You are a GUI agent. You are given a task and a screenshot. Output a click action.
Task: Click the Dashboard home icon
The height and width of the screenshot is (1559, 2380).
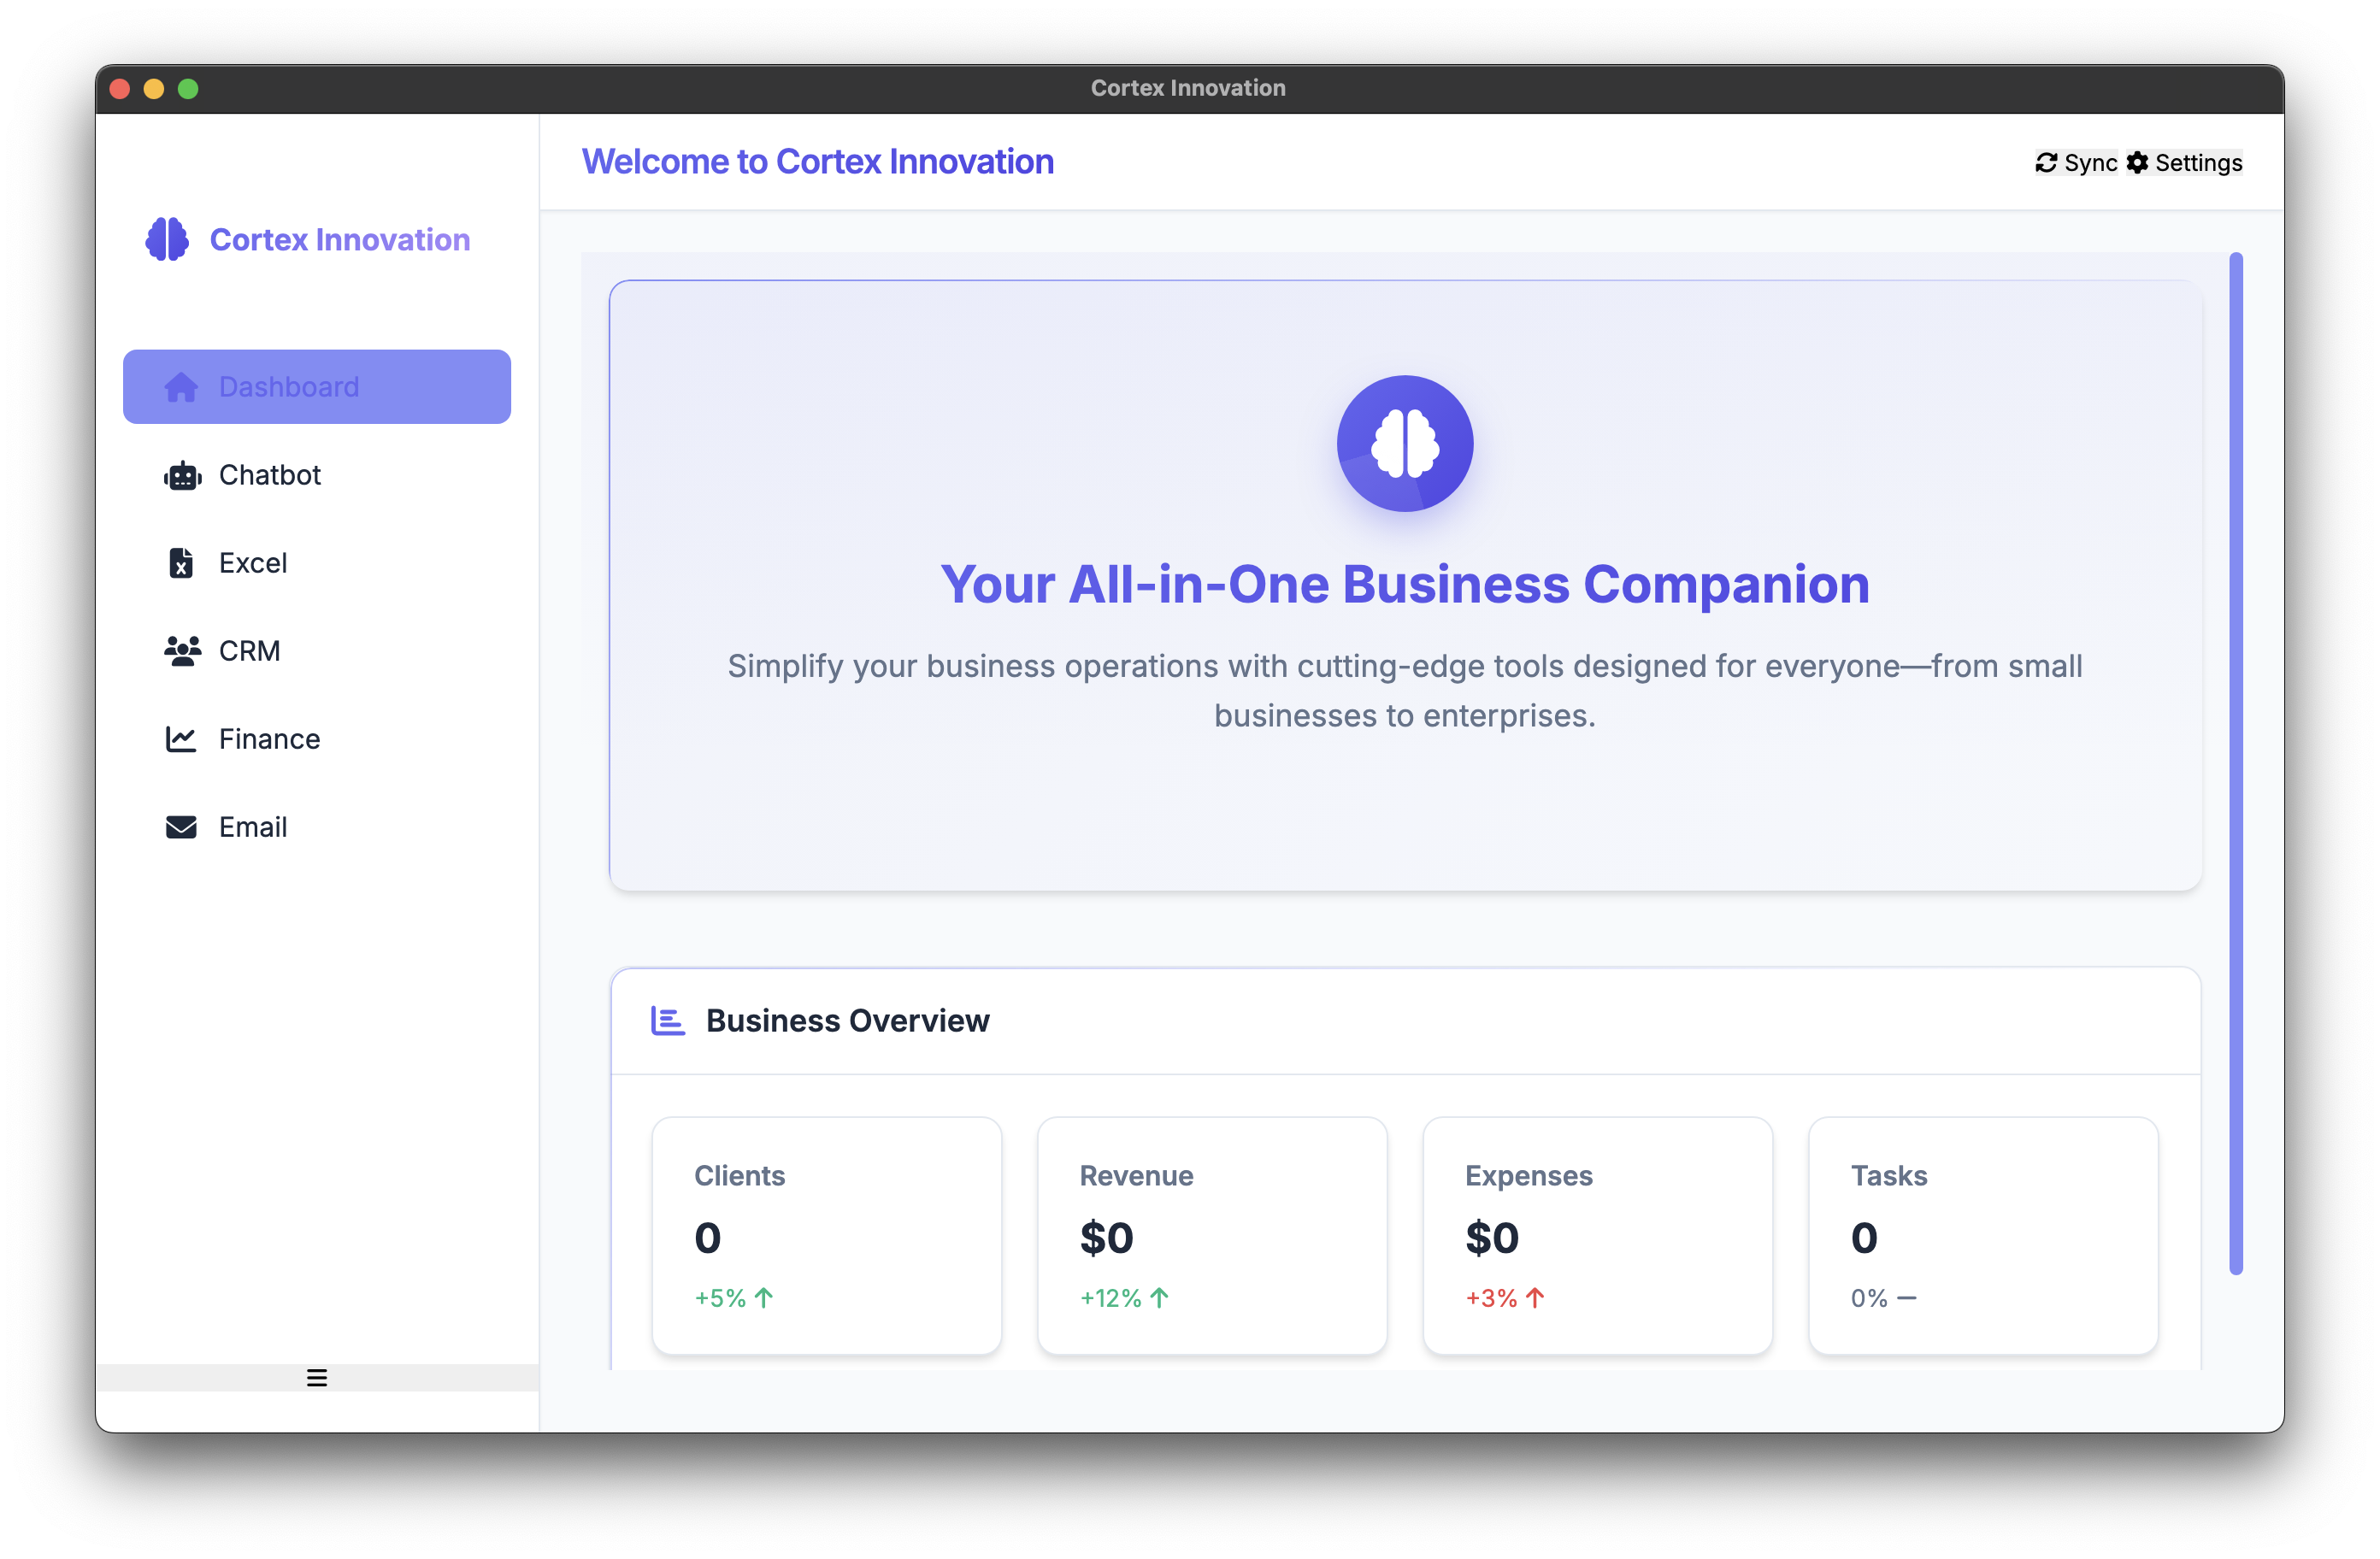pyautogui.click(x=181, y=387)
